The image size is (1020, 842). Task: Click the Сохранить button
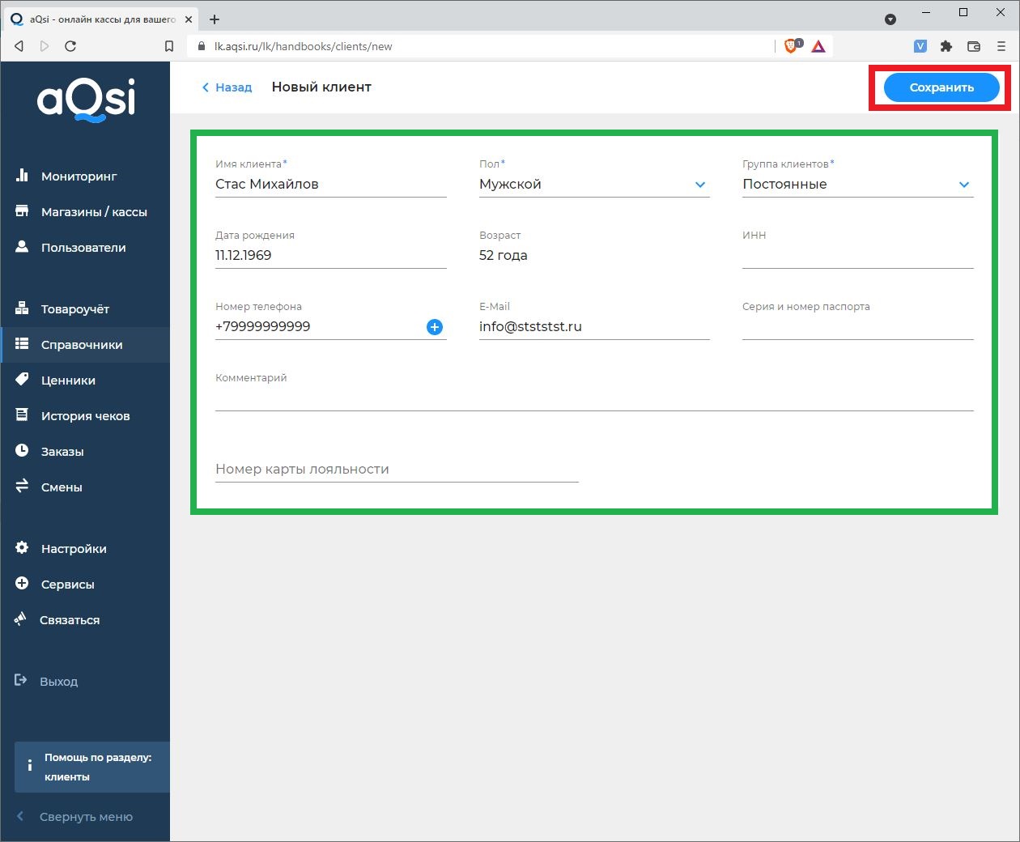point(941,87)
